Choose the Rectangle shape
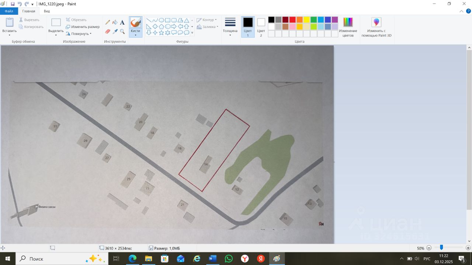 pyautogui.click(x=168, y=20)
